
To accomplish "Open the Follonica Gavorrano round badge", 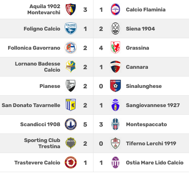I will (x=71, y=48).
